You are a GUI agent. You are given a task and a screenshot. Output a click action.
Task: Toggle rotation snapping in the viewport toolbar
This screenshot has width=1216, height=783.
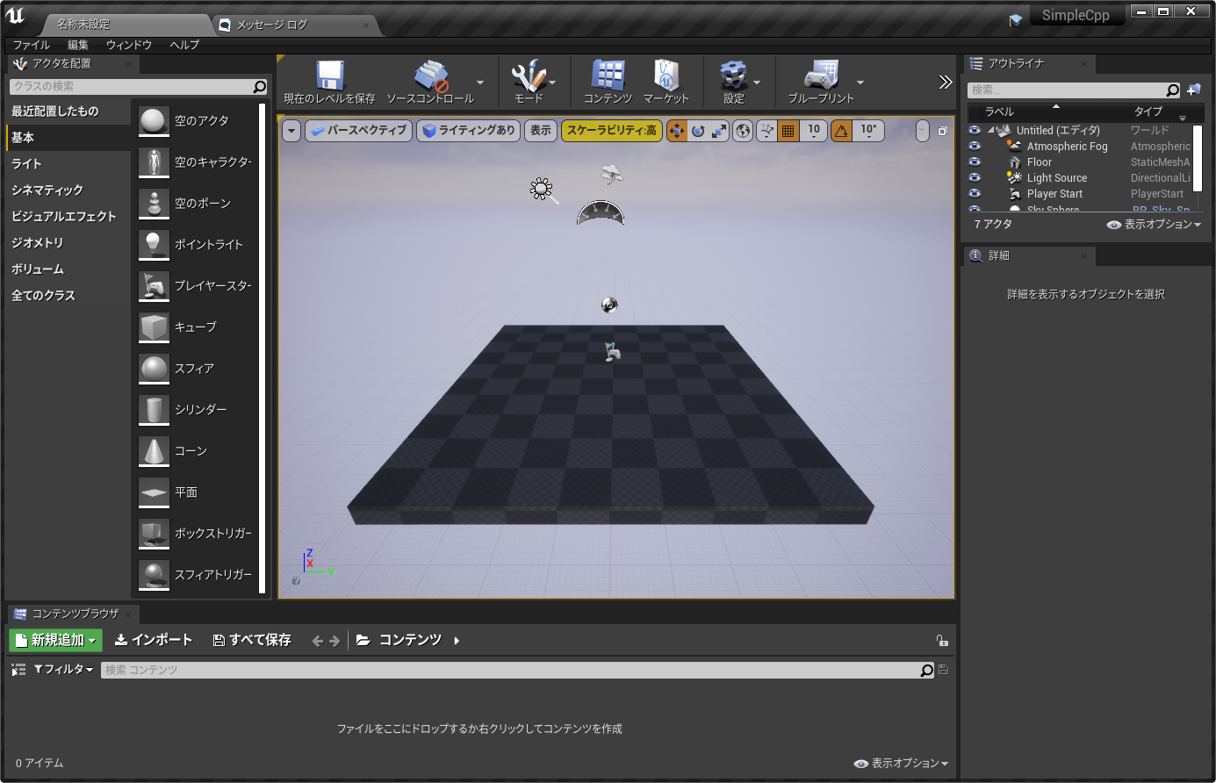tap(841, 131)
